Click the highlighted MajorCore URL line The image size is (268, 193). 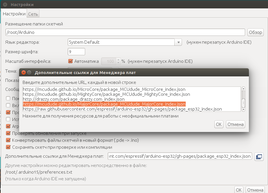(104, 104)
